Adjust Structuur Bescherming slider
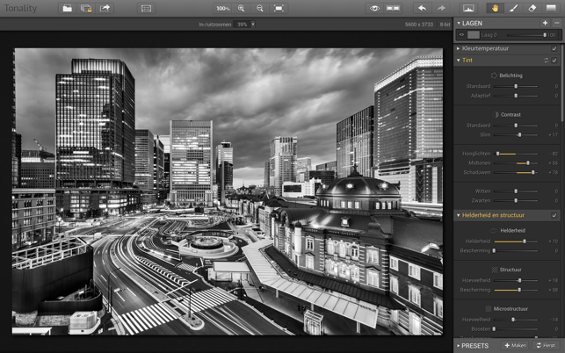565x353 pixels. coord(516,290)
